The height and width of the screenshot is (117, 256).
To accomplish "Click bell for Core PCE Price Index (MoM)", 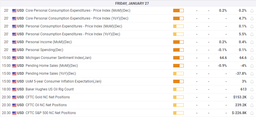I will click(x=252, y=11).
